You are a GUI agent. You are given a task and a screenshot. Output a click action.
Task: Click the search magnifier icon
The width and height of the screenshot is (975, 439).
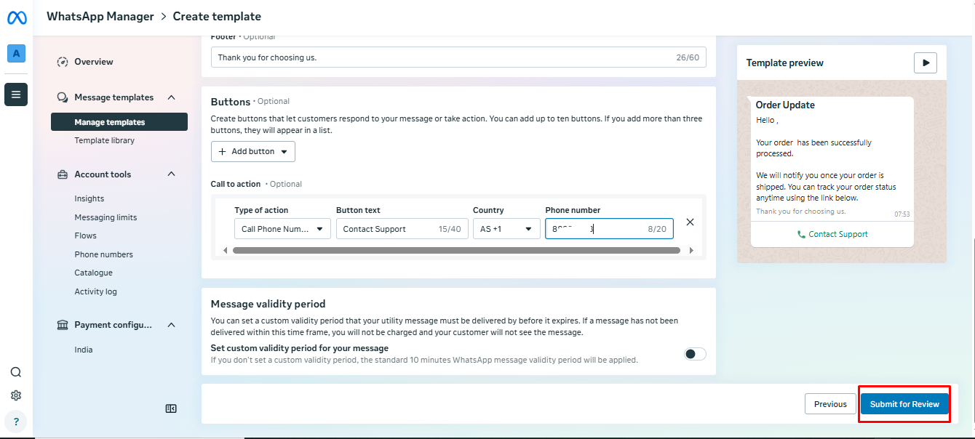tap(16, 372)
